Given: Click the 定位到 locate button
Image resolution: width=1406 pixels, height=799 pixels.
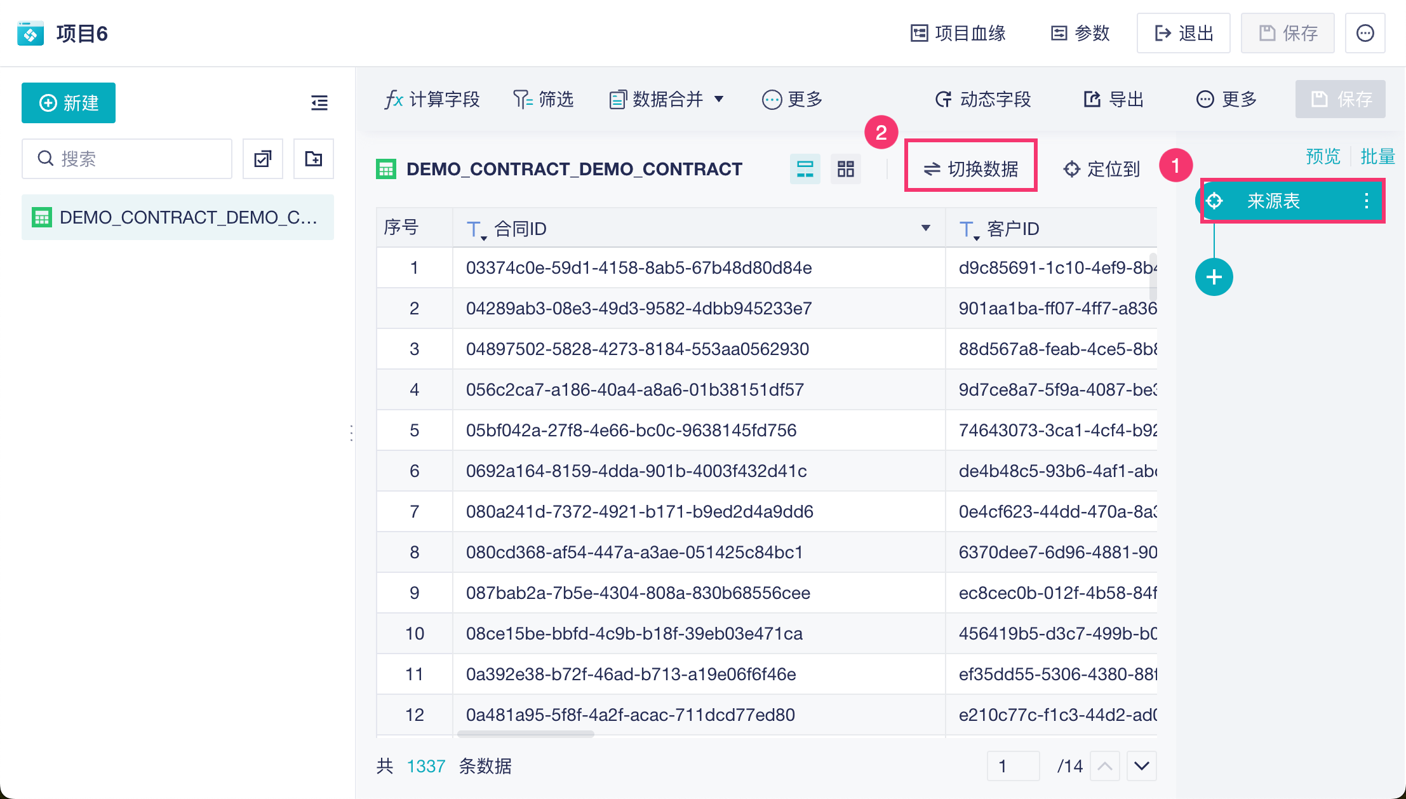Looking at the screenshot, I should (x=1102, y=169).
